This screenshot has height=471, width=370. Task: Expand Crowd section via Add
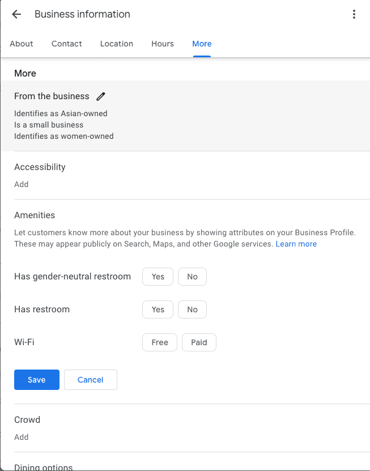[x=22, y=437]
